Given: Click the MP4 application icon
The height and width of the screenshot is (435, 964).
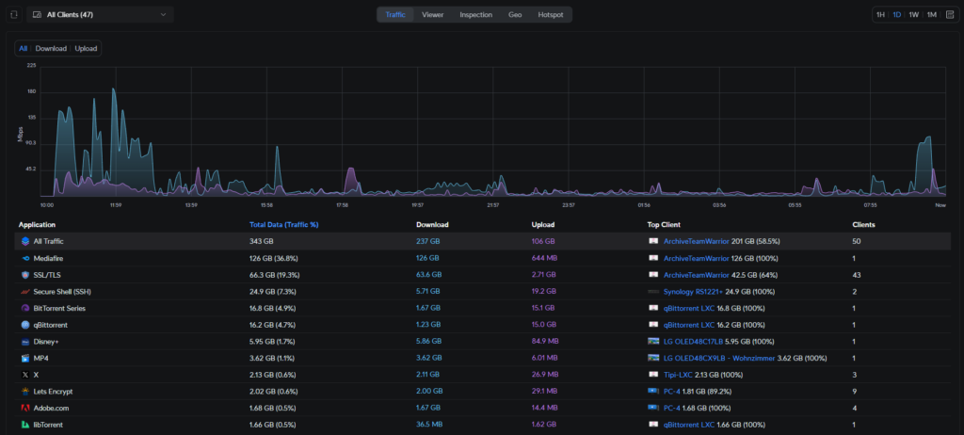Looking at the screenshot, I should tap(25, 358).
